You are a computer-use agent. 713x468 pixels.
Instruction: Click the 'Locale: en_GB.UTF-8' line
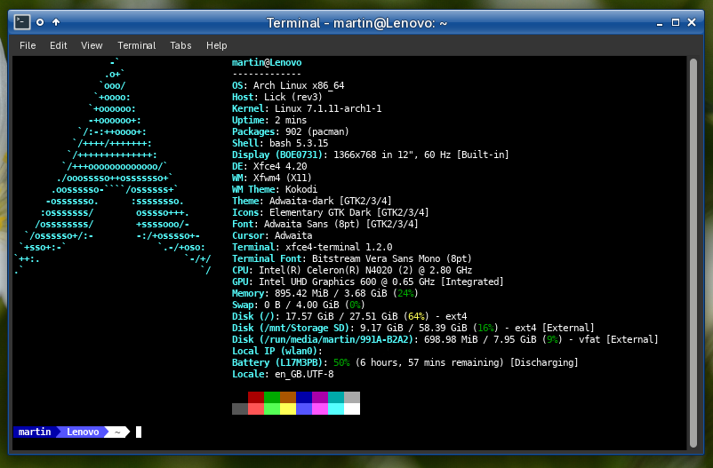pos(283,375)
